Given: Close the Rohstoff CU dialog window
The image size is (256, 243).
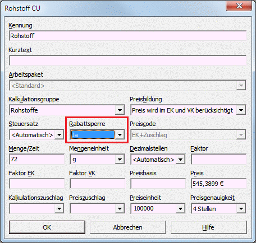Looking at the screenshot, I should [x=239, y=6].
